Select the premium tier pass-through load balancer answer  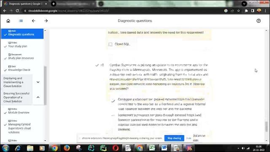tap(113, 115)
